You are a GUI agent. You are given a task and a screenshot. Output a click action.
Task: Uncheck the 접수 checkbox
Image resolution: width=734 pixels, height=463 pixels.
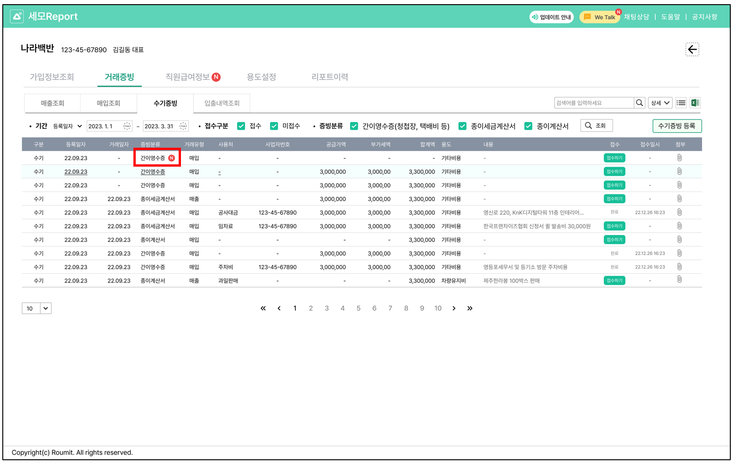241,126
